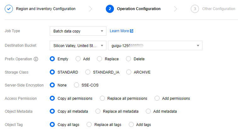This screenshot has height=132, width=238.
Task: Select the Replace all tags option
Action: click(89, 125)
